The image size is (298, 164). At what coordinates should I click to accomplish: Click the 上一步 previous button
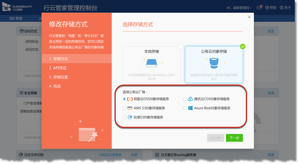click(x=215, y=138)
